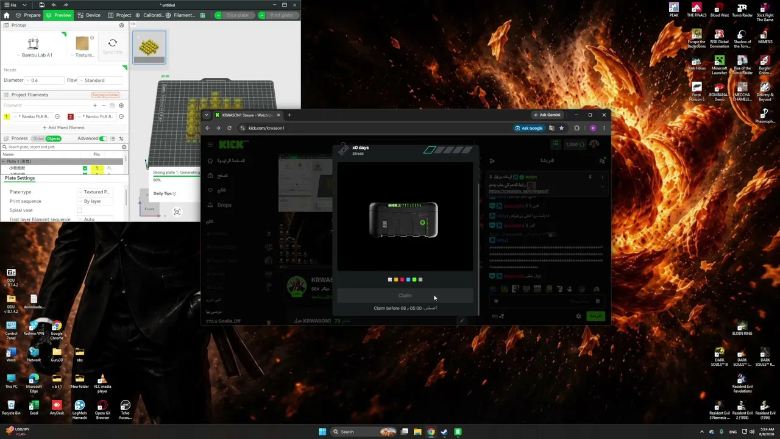This screenshot has height=439, width=780.
Task: Expand the Daily Tips section
Action: coord(165,193)
